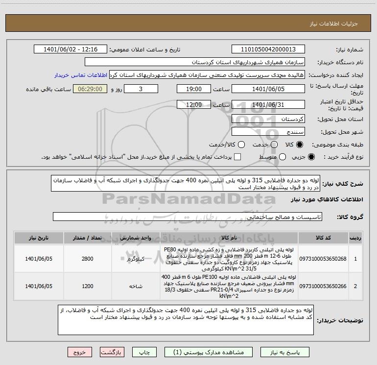The width and height of the screenshot is (377, 365).
Task: Click item code 0973100053650268
Action: tap(323, 259)
